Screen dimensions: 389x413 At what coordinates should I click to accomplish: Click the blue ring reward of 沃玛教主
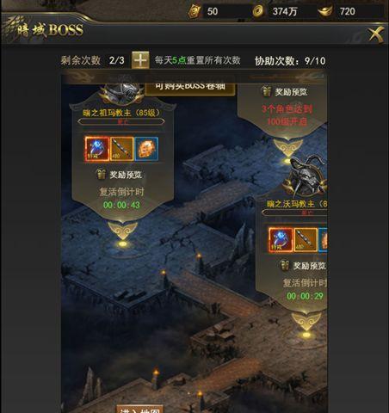click(281, 240)
